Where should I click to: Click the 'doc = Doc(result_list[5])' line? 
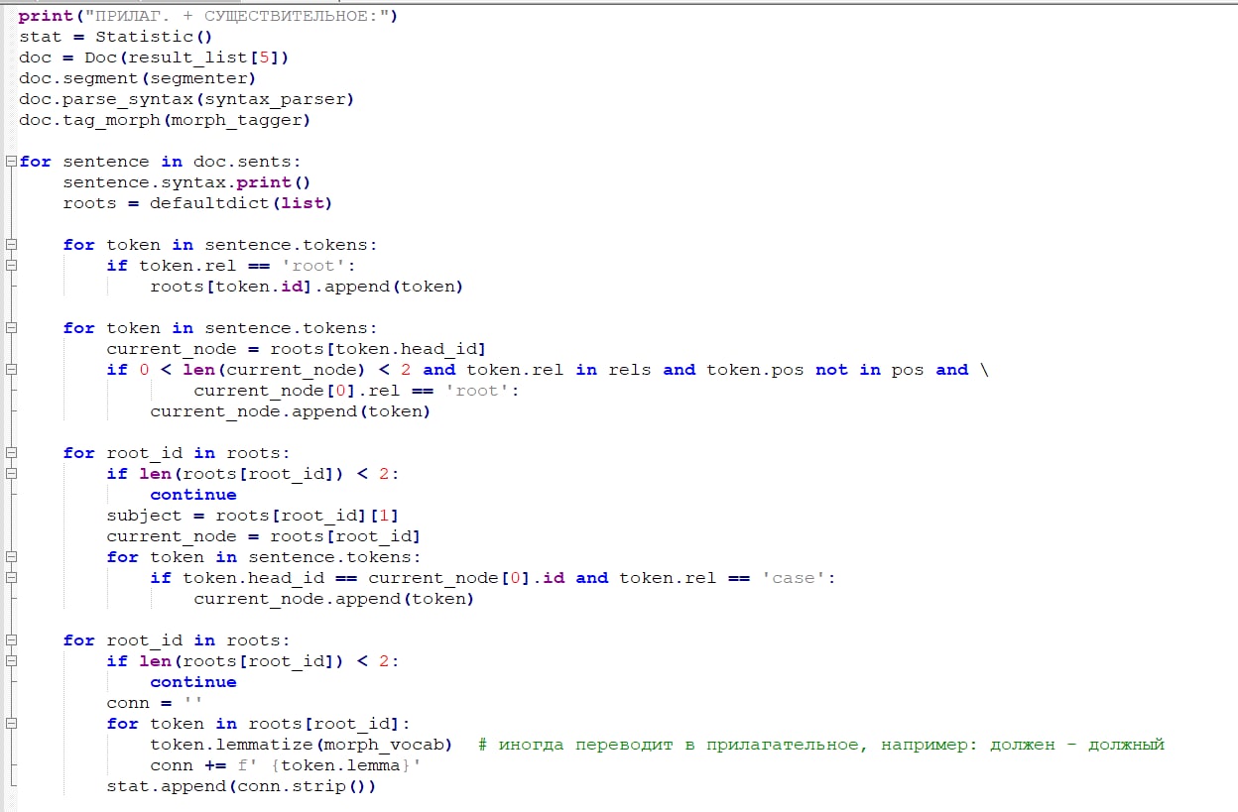154,58
